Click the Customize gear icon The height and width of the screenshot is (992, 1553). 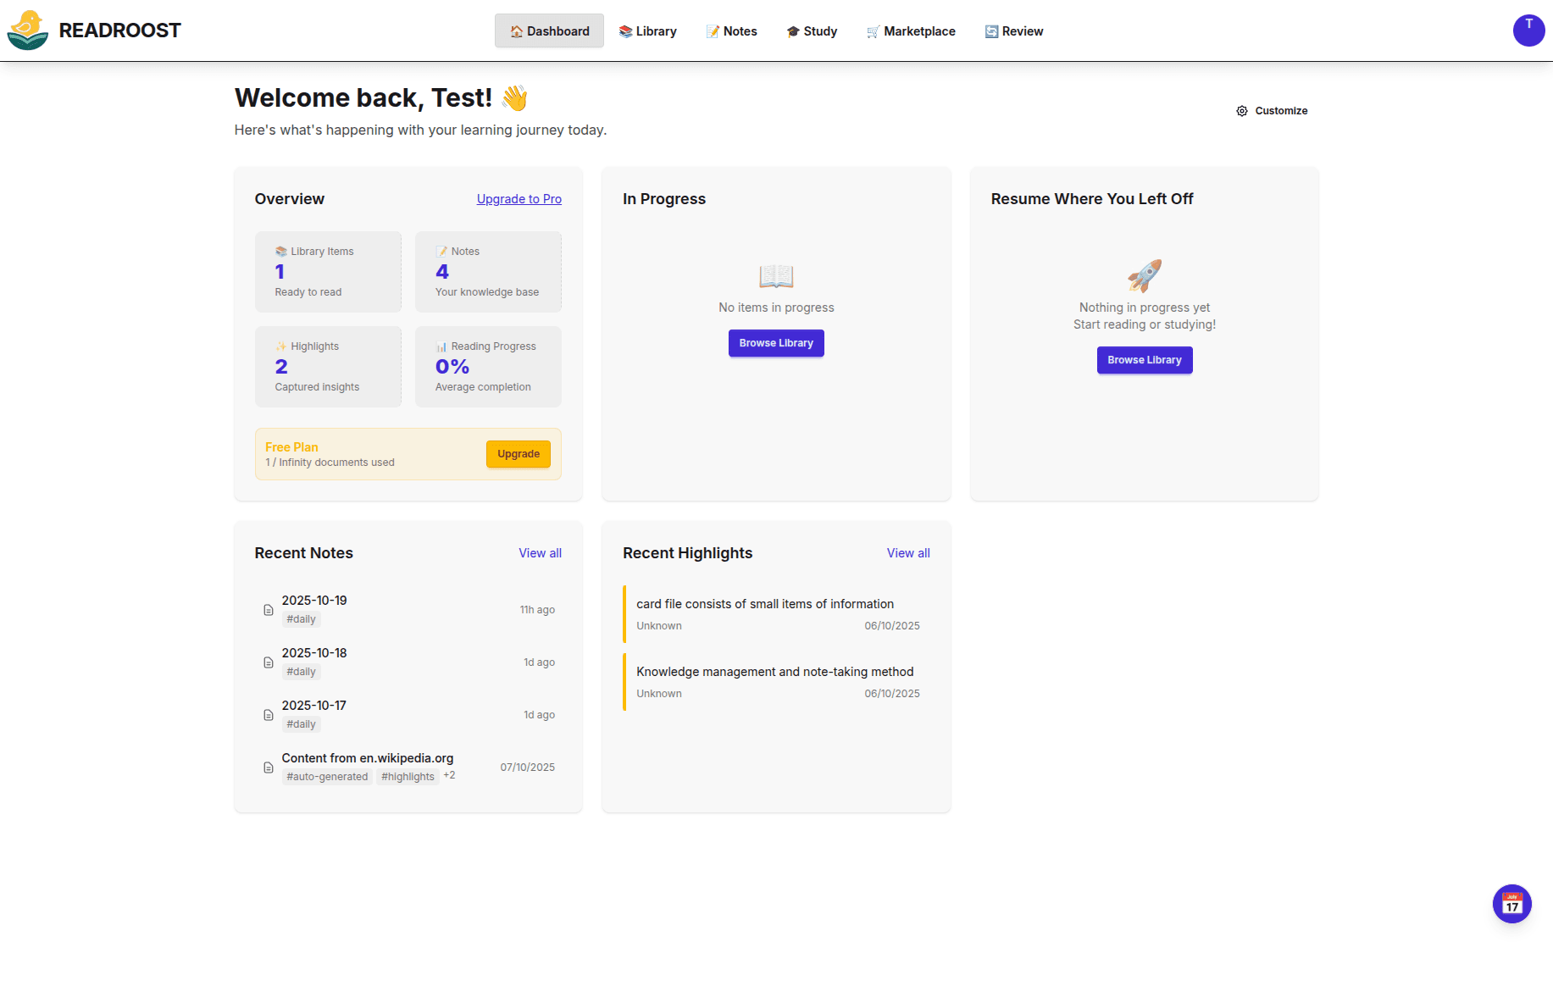tap(1242, 111)
